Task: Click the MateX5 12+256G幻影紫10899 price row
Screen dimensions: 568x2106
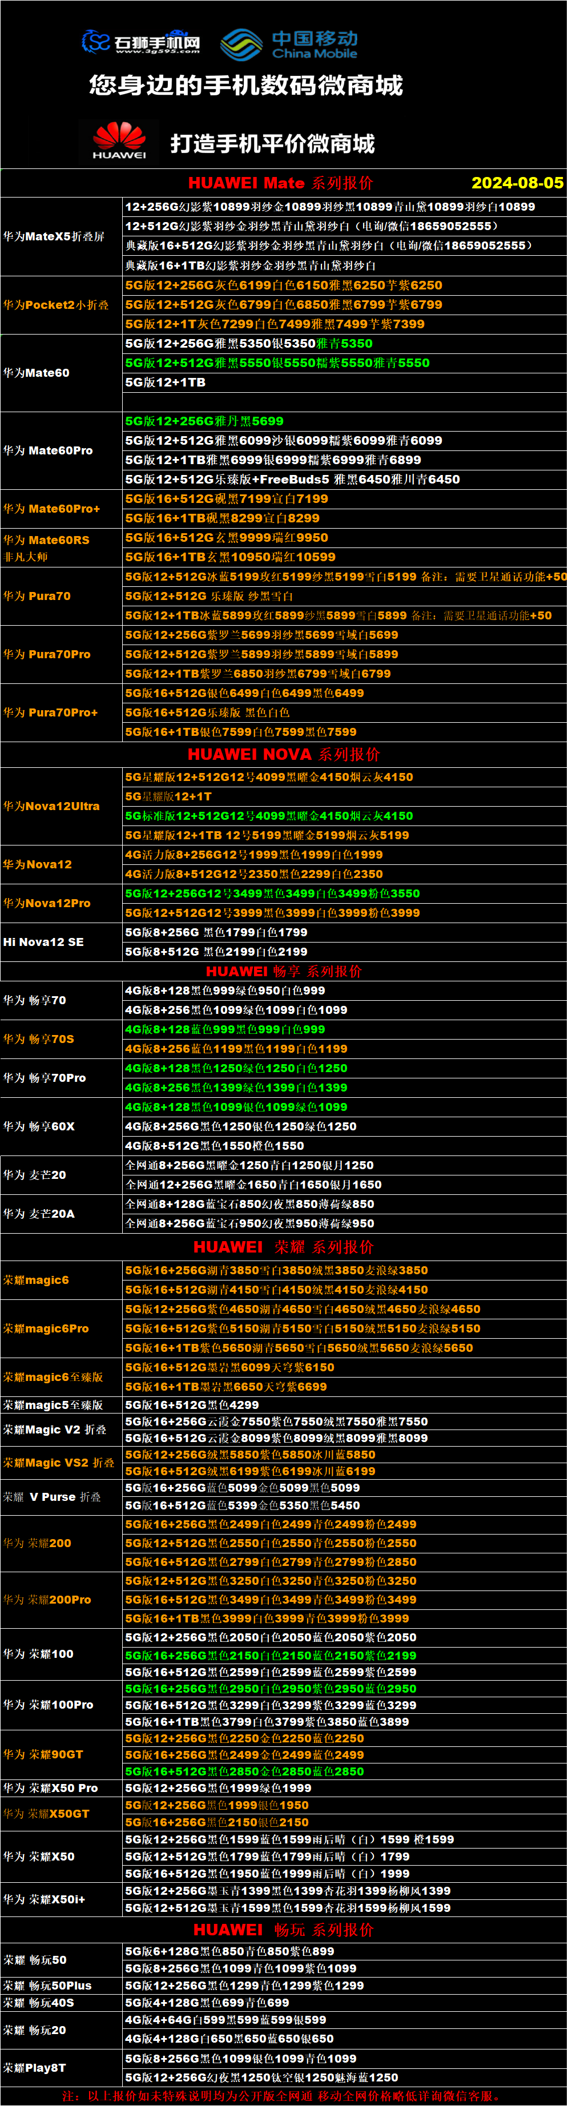Action: 344,207
